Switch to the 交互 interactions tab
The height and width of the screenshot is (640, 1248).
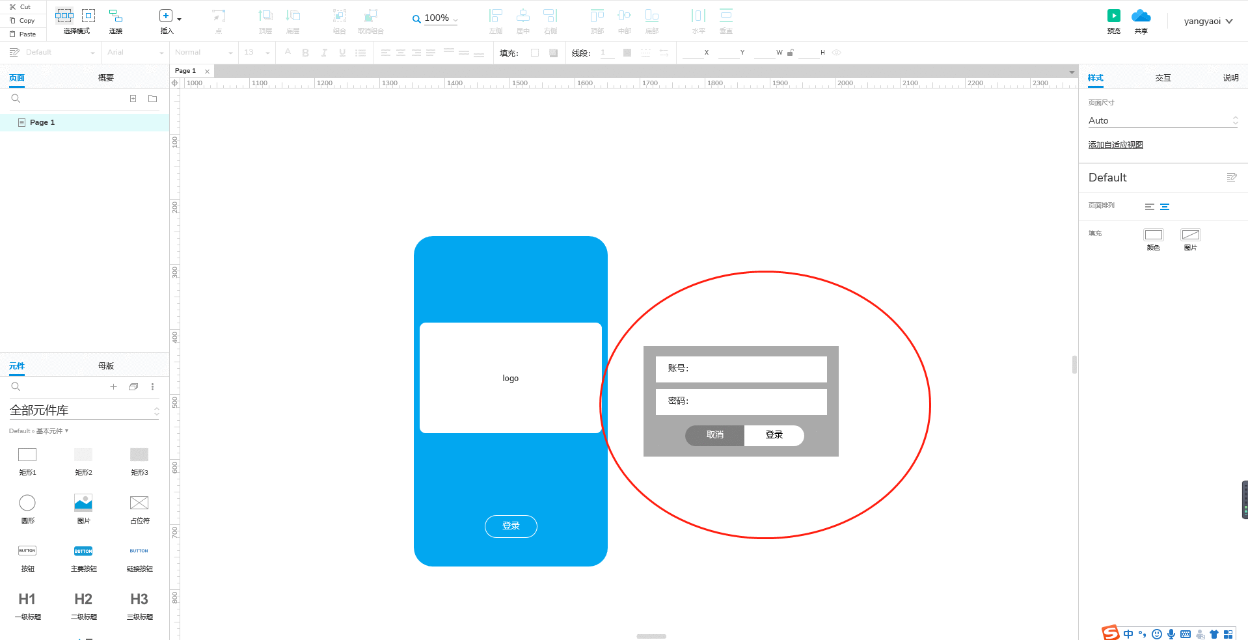click(1163, 77)
